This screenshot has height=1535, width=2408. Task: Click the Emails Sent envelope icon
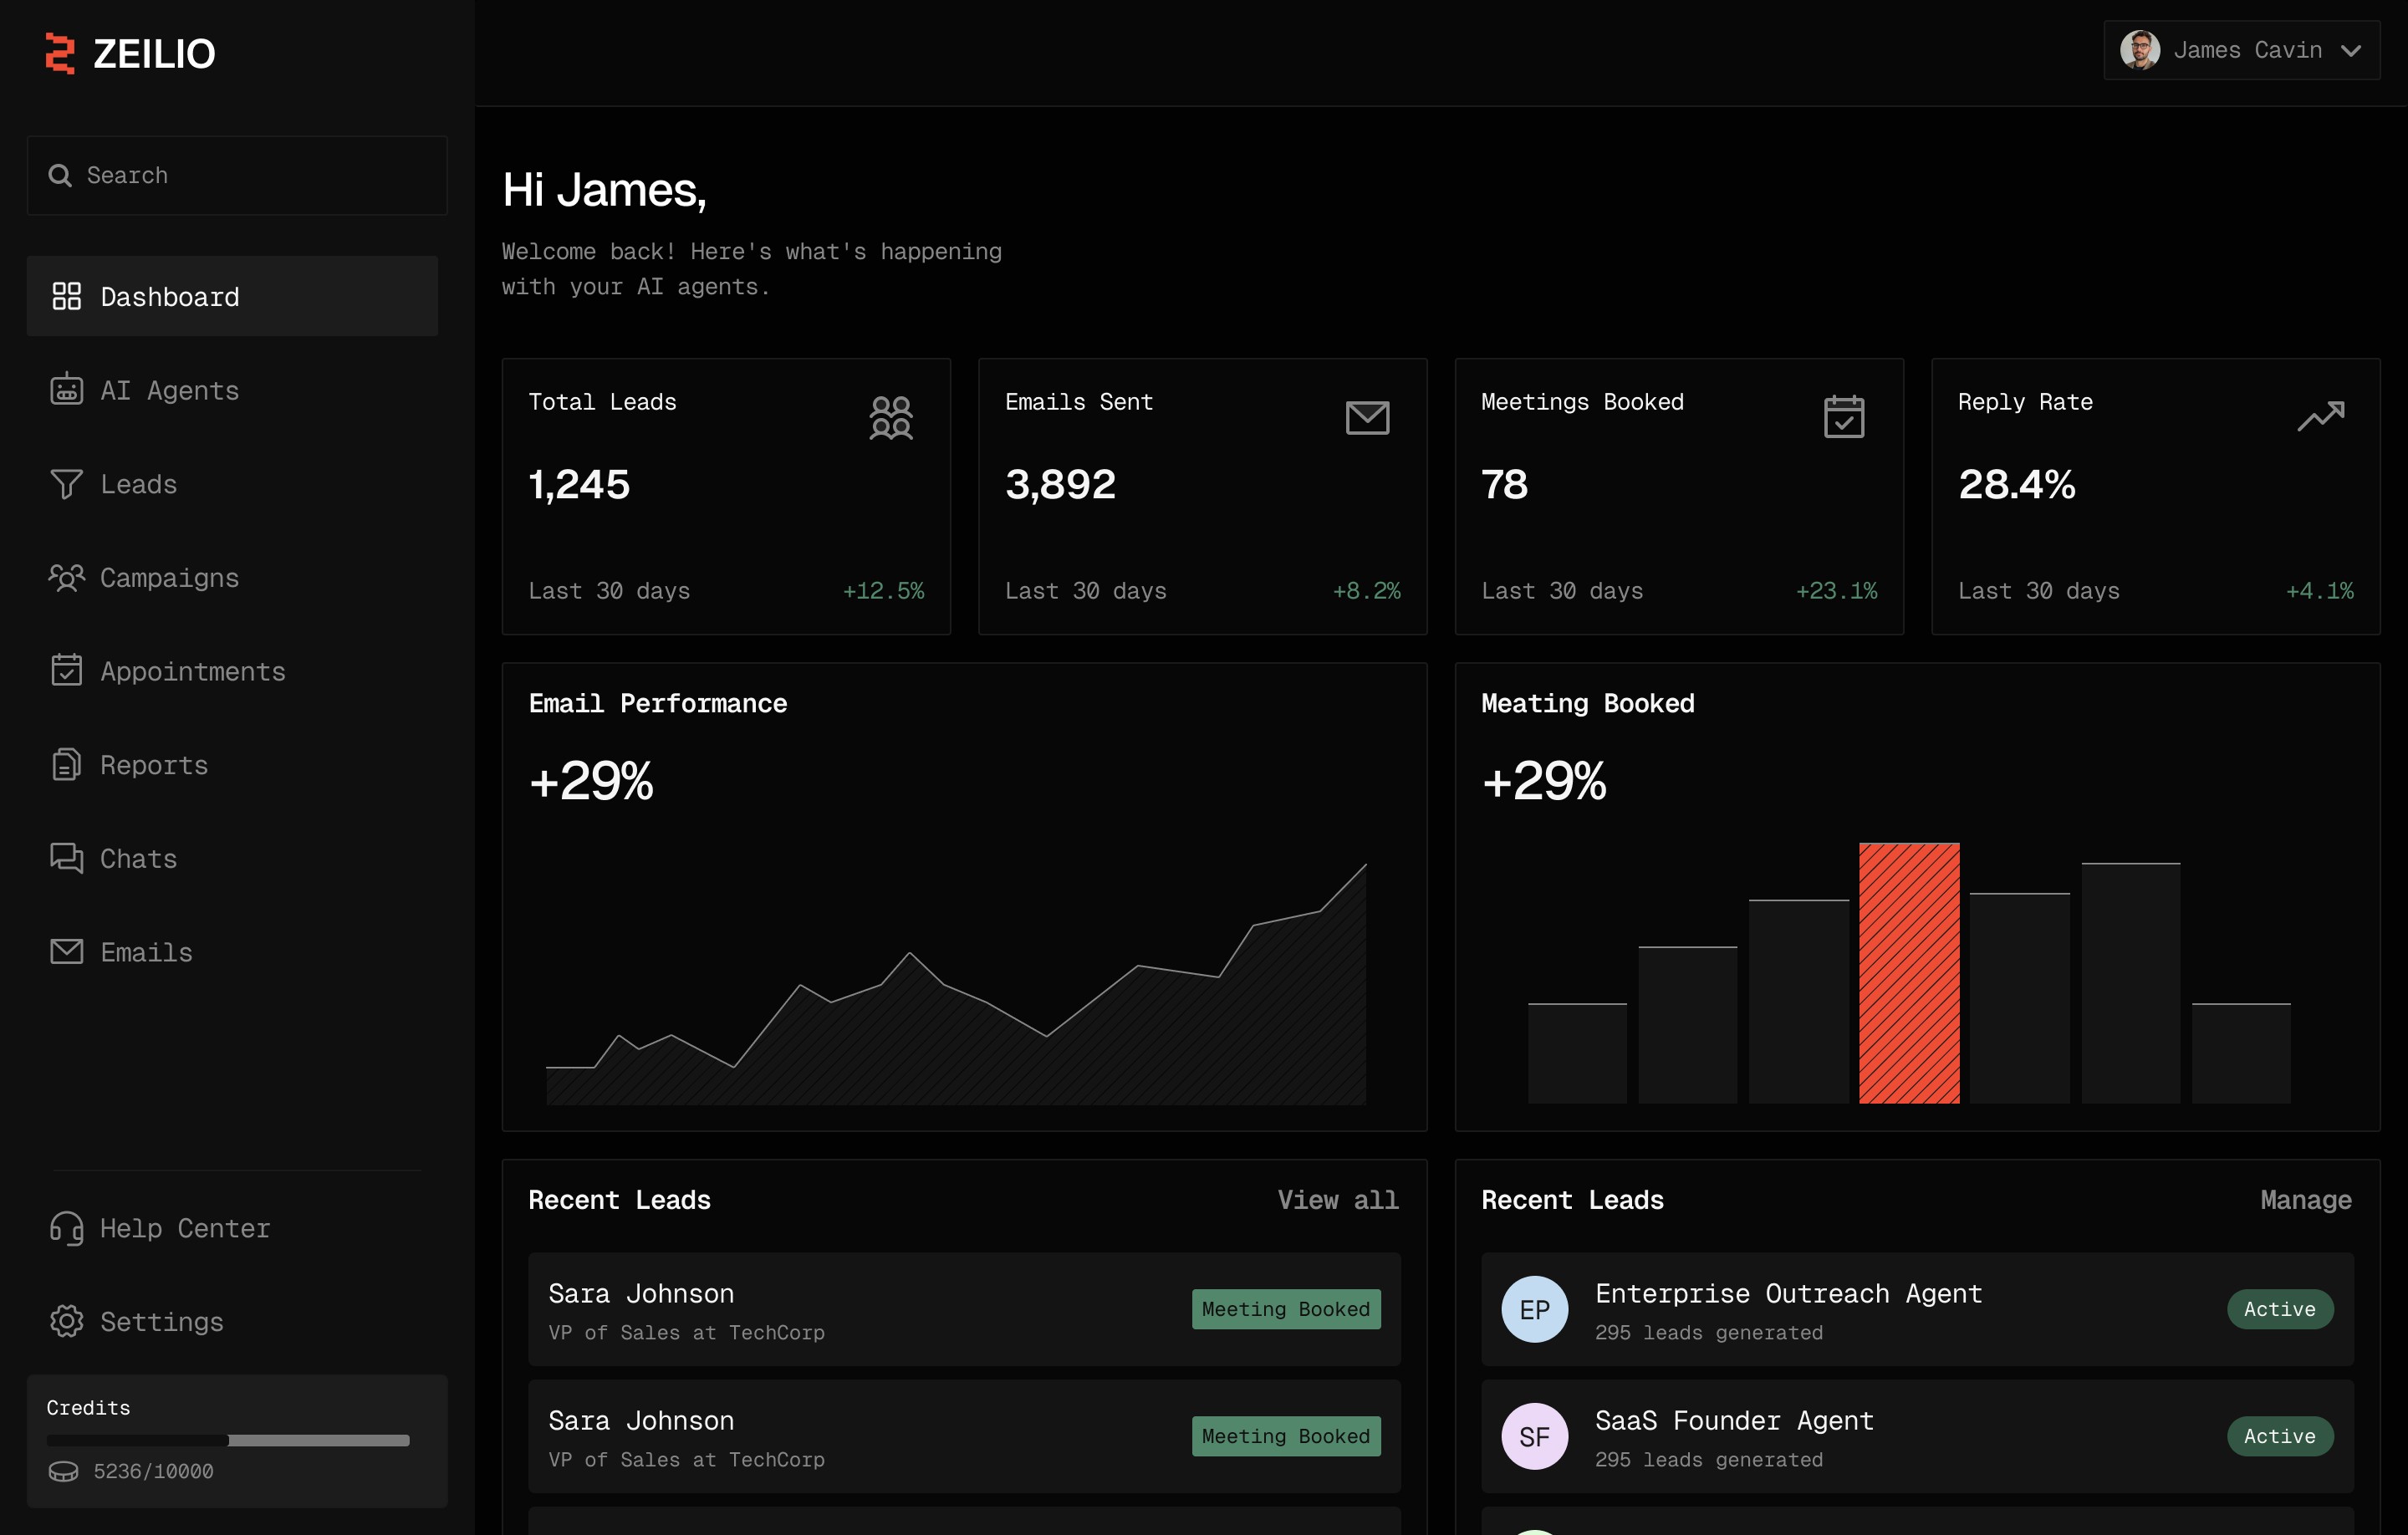(x=1367, y=417)
